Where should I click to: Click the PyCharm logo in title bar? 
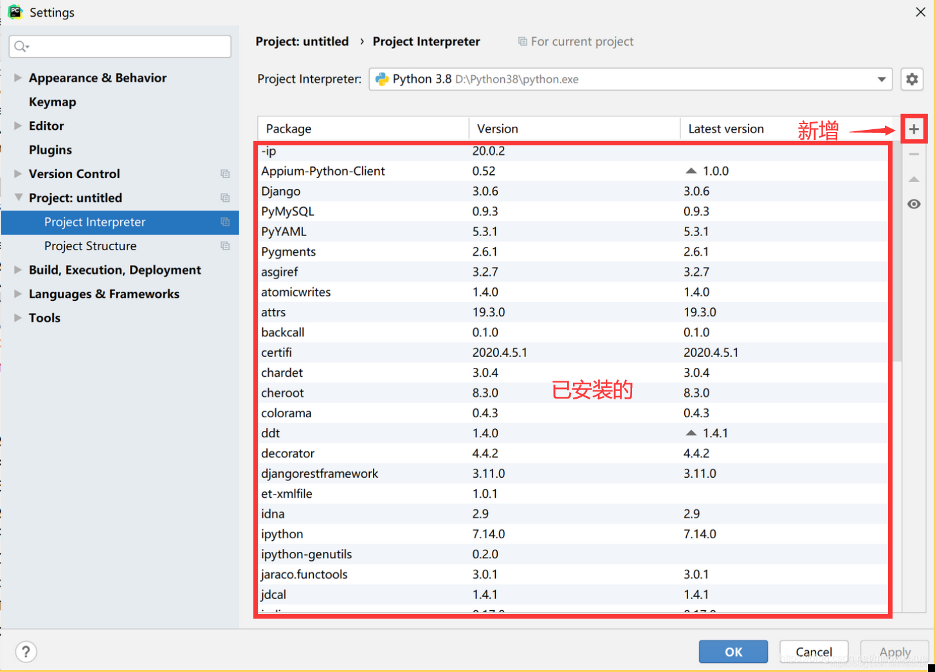pos(15,12)
